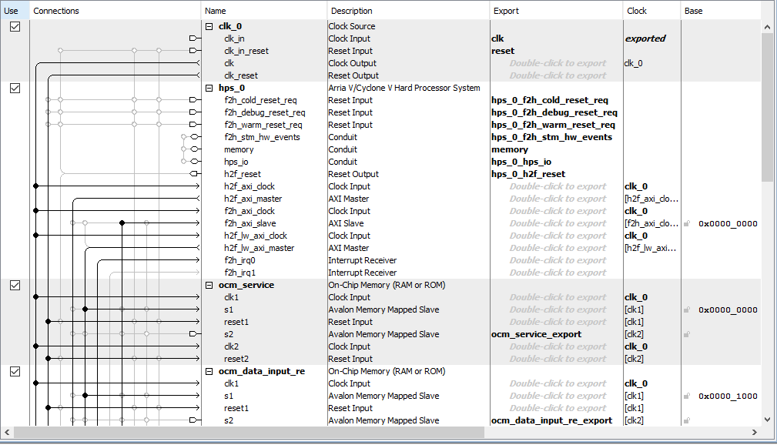This screenshot has height=445, width=777.
Task: Click the base address lock on f2h_axi_slave
Action: [687, 223]
